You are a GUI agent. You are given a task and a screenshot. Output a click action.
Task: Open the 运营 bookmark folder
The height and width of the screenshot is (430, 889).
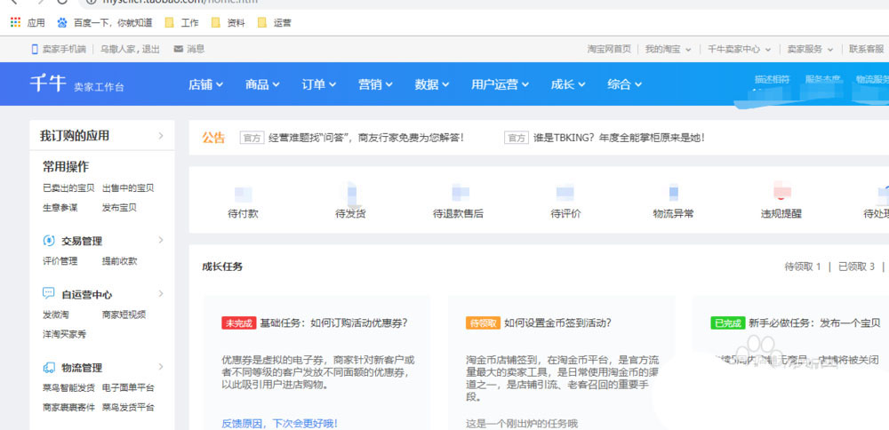click(275, 23)
